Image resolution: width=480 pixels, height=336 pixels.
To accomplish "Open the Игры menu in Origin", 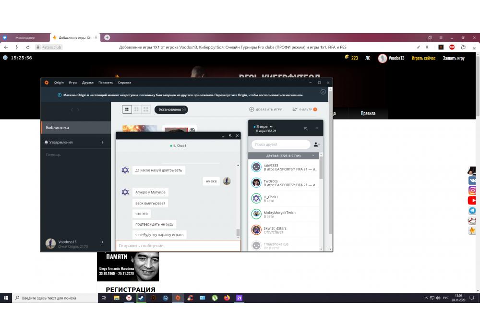I will click(x=73, y=83).
